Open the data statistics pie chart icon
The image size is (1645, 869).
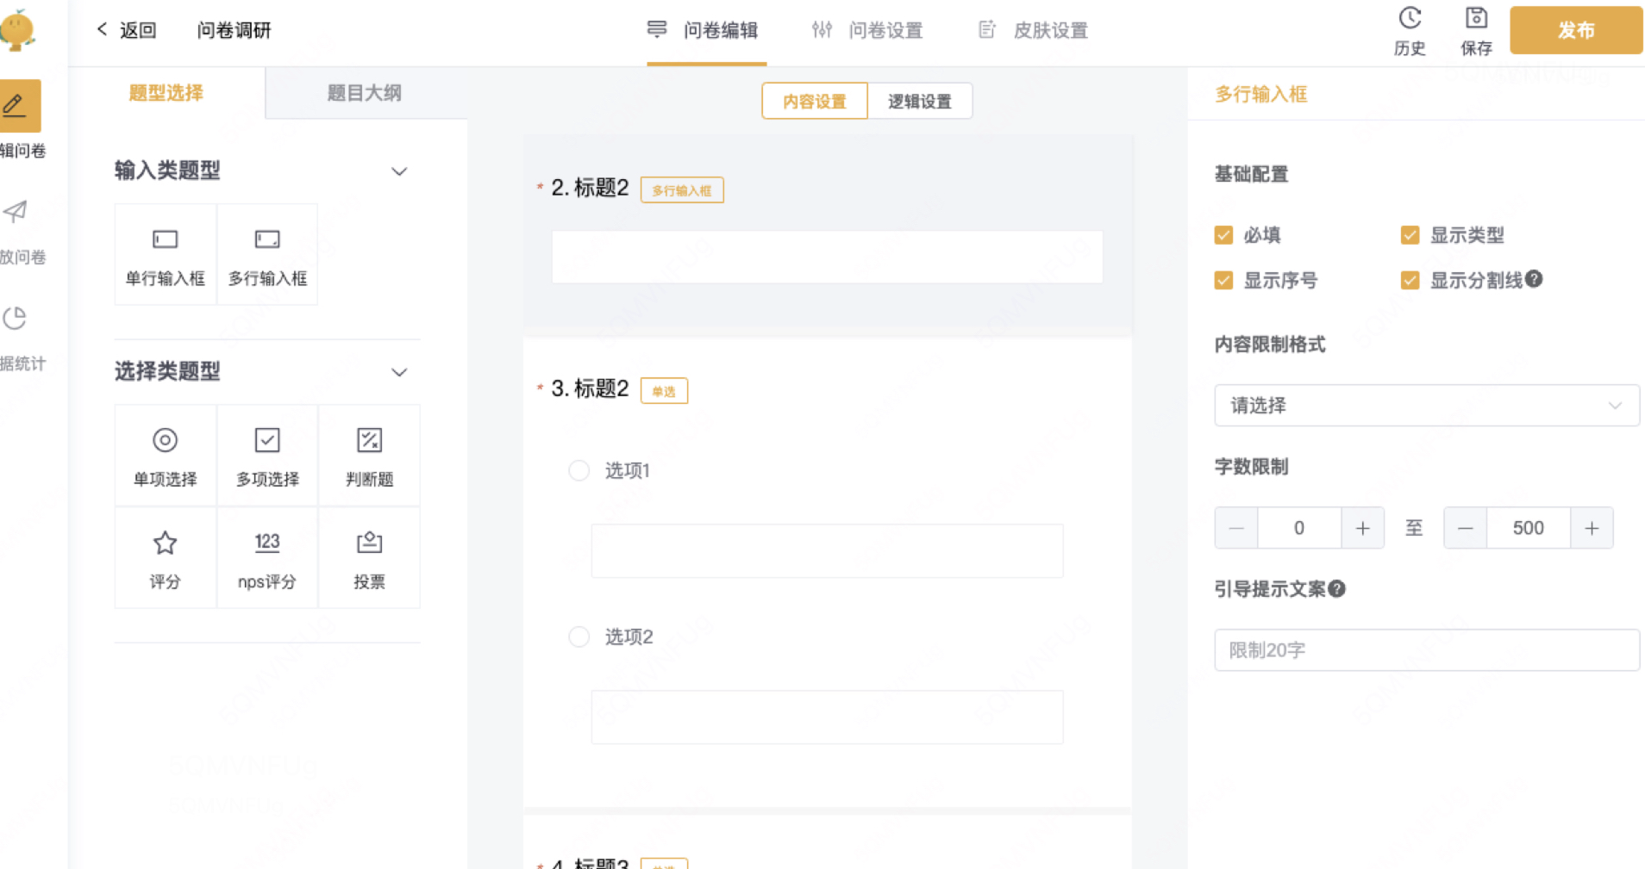[x=15, y=318]
